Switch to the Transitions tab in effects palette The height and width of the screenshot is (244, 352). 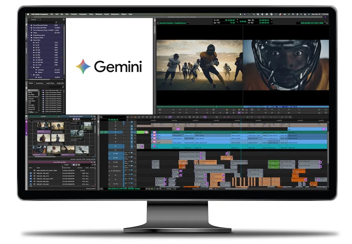point(40,83)
